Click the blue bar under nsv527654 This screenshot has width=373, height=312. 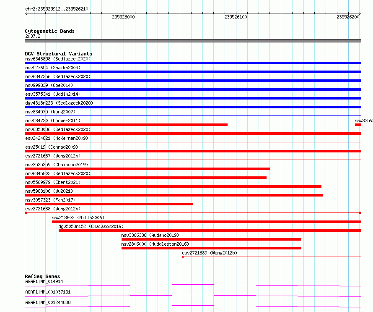tap(193, 72)
